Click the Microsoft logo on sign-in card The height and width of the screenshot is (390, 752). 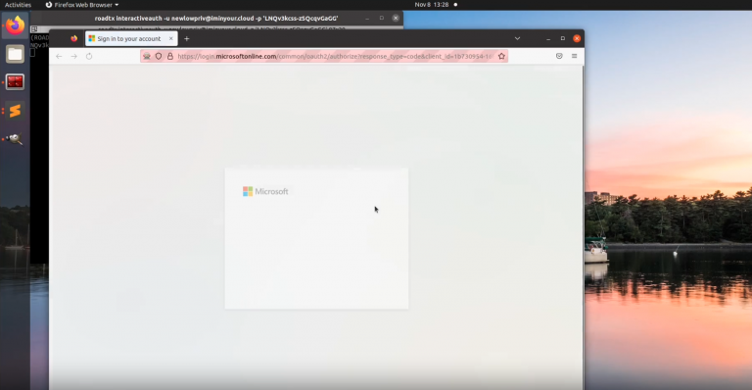tap(265, 191)
